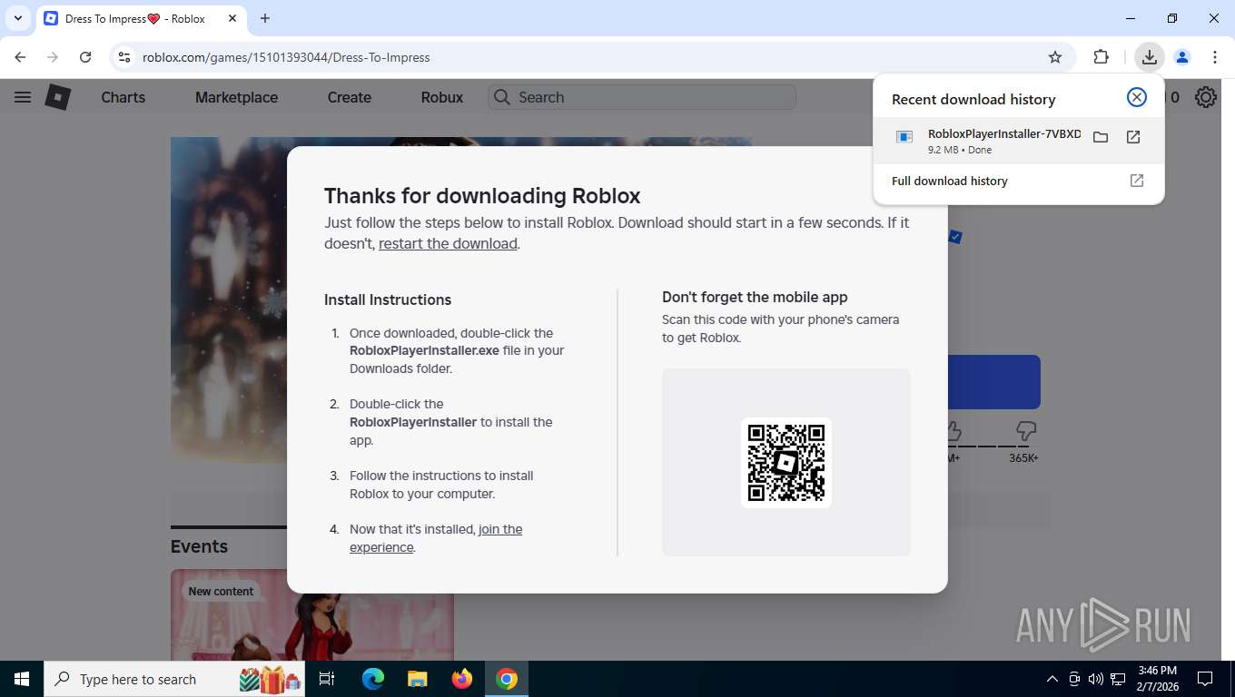
Task: Go forward to next page
Action: click(53, 57)
